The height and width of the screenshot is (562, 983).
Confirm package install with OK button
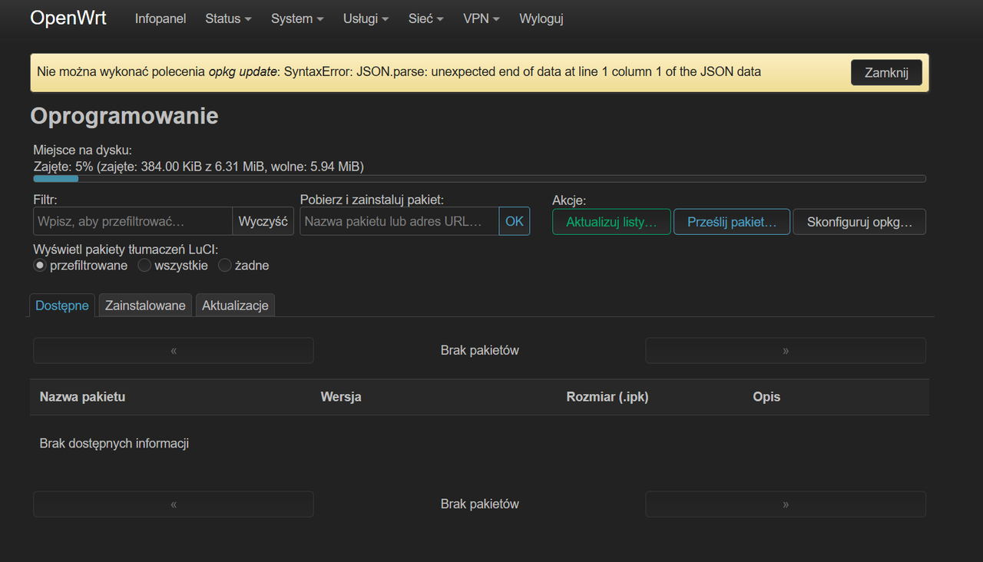[x=515, y=221]
